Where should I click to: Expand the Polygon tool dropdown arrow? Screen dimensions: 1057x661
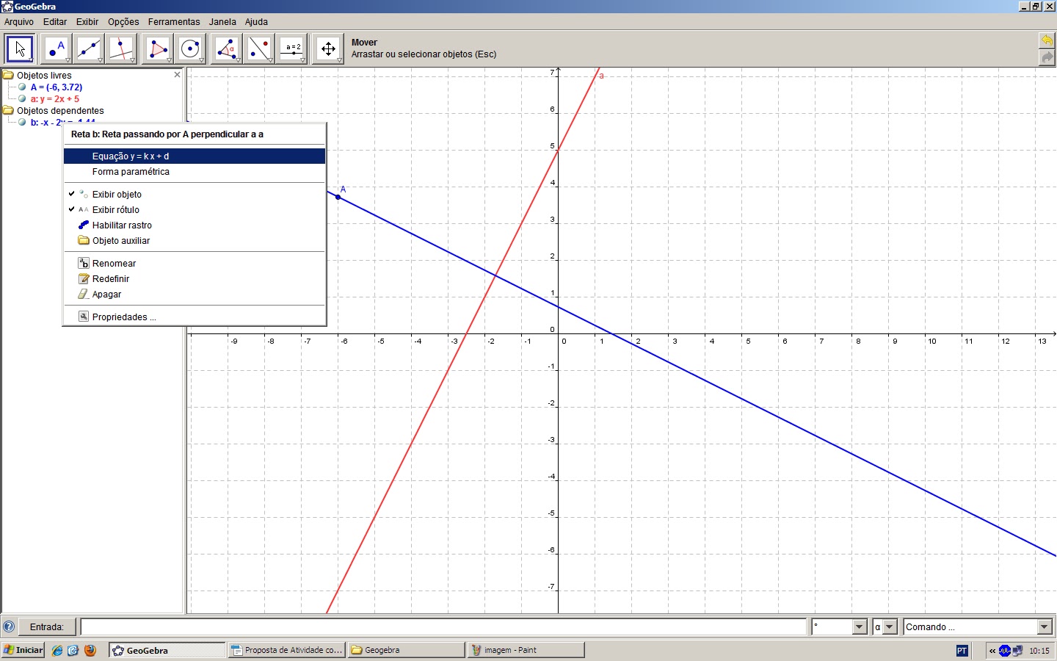coord(169,60)
